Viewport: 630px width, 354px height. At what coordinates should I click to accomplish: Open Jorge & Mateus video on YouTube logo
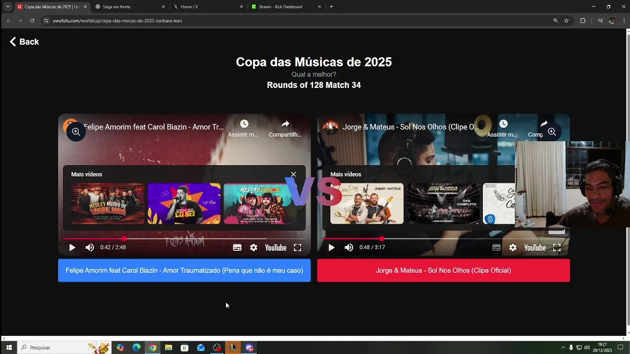(535, 248)
